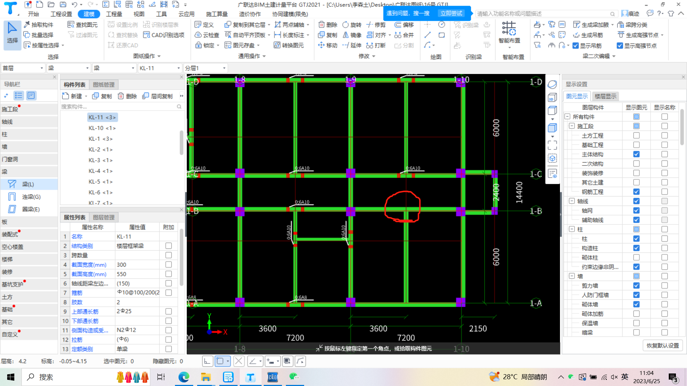Click the 旋转 tool
This screenshot has height=386, width=687.
(352, 25)
